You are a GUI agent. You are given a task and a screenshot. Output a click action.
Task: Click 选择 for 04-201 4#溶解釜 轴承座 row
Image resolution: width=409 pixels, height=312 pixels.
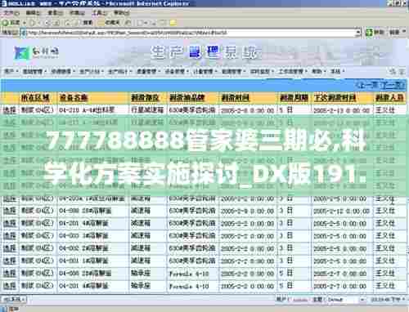[x=10, y=286]
